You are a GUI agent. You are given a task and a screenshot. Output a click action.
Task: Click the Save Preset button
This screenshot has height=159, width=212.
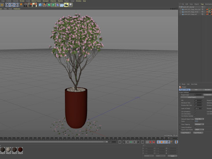pos(198,133)
